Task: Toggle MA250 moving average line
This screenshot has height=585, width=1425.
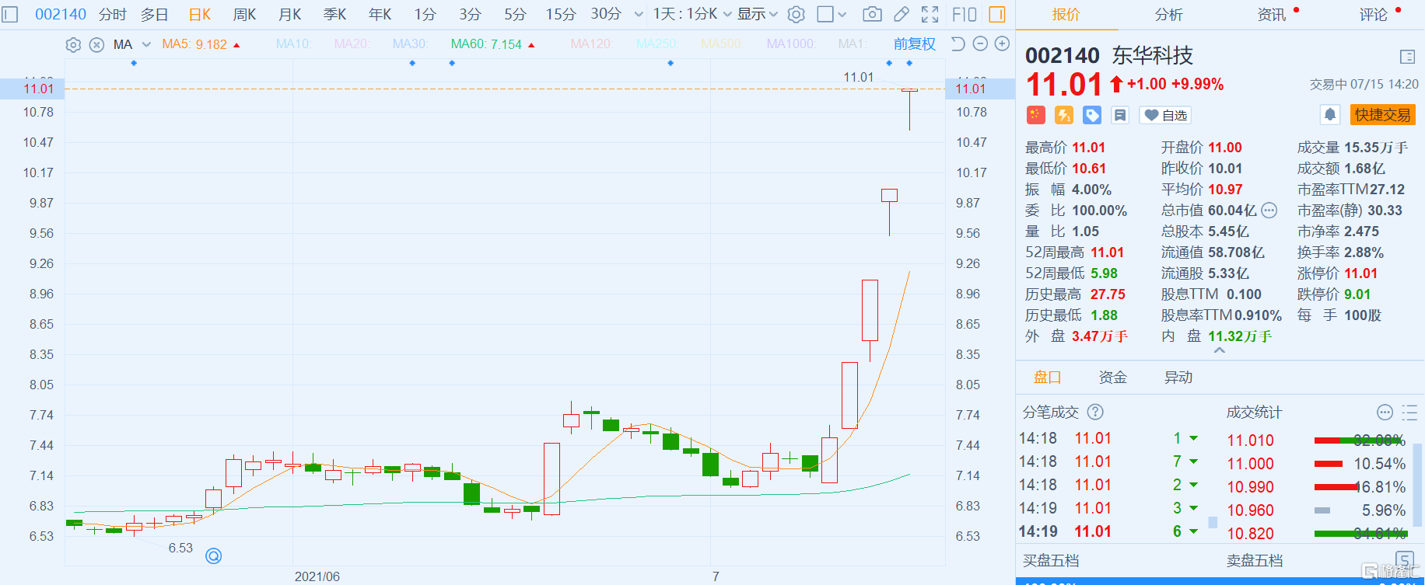Action: click(x=656, y=44)
